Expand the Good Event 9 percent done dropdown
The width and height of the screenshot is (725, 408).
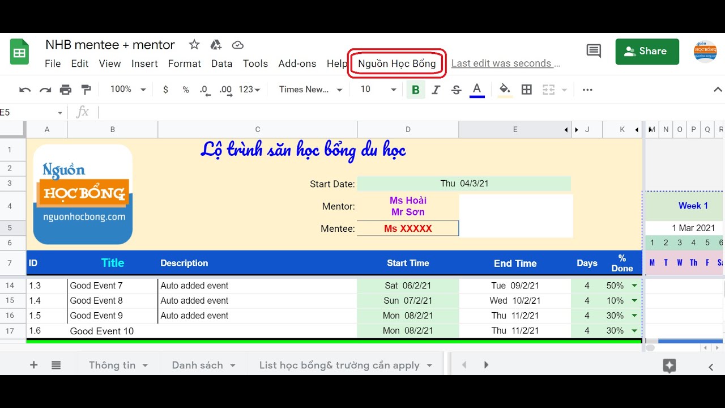tap(634, 316)
